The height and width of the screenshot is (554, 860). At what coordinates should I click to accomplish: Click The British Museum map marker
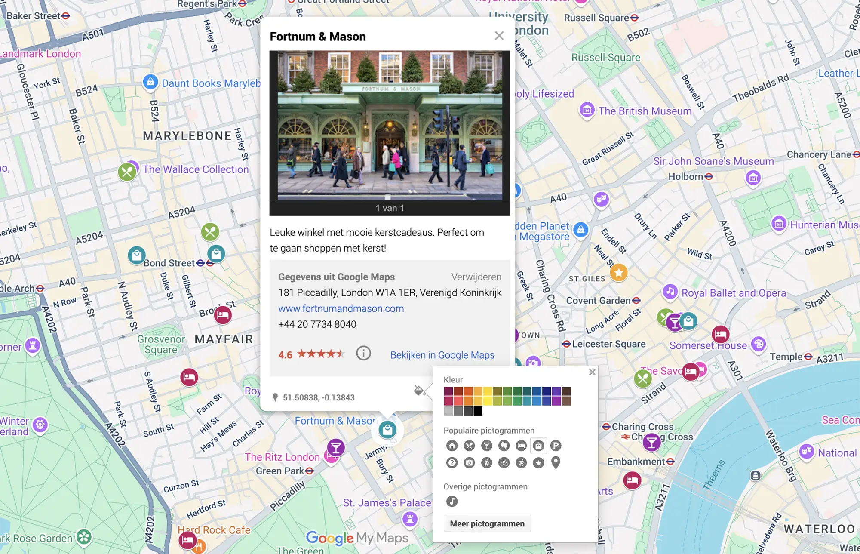click(x=587, y=110)
